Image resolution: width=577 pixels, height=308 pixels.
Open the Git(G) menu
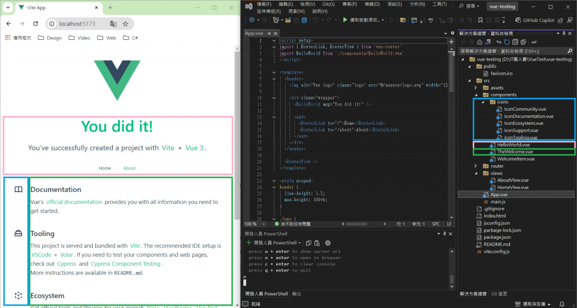point(329,4)
